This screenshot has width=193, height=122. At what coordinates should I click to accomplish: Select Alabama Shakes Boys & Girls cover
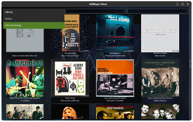pos(160,33)
